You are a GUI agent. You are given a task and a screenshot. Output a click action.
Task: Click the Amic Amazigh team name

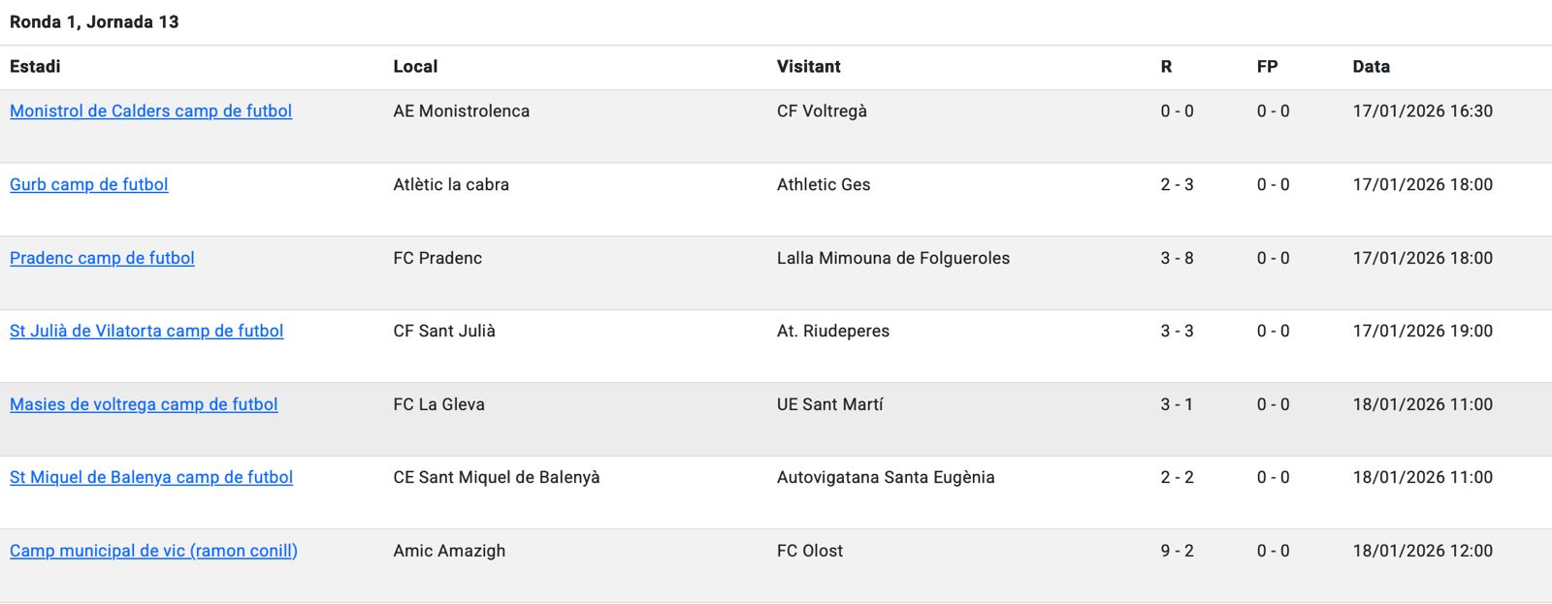coord(449,552)
